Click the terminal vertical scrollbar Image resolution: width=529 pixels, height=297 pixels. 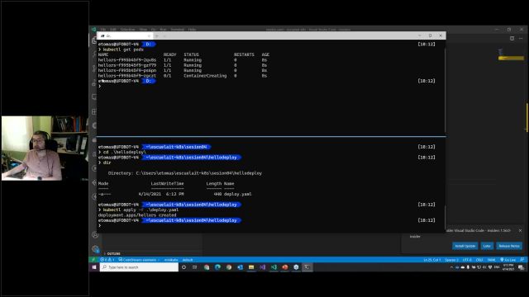click(x=445, y=91)
